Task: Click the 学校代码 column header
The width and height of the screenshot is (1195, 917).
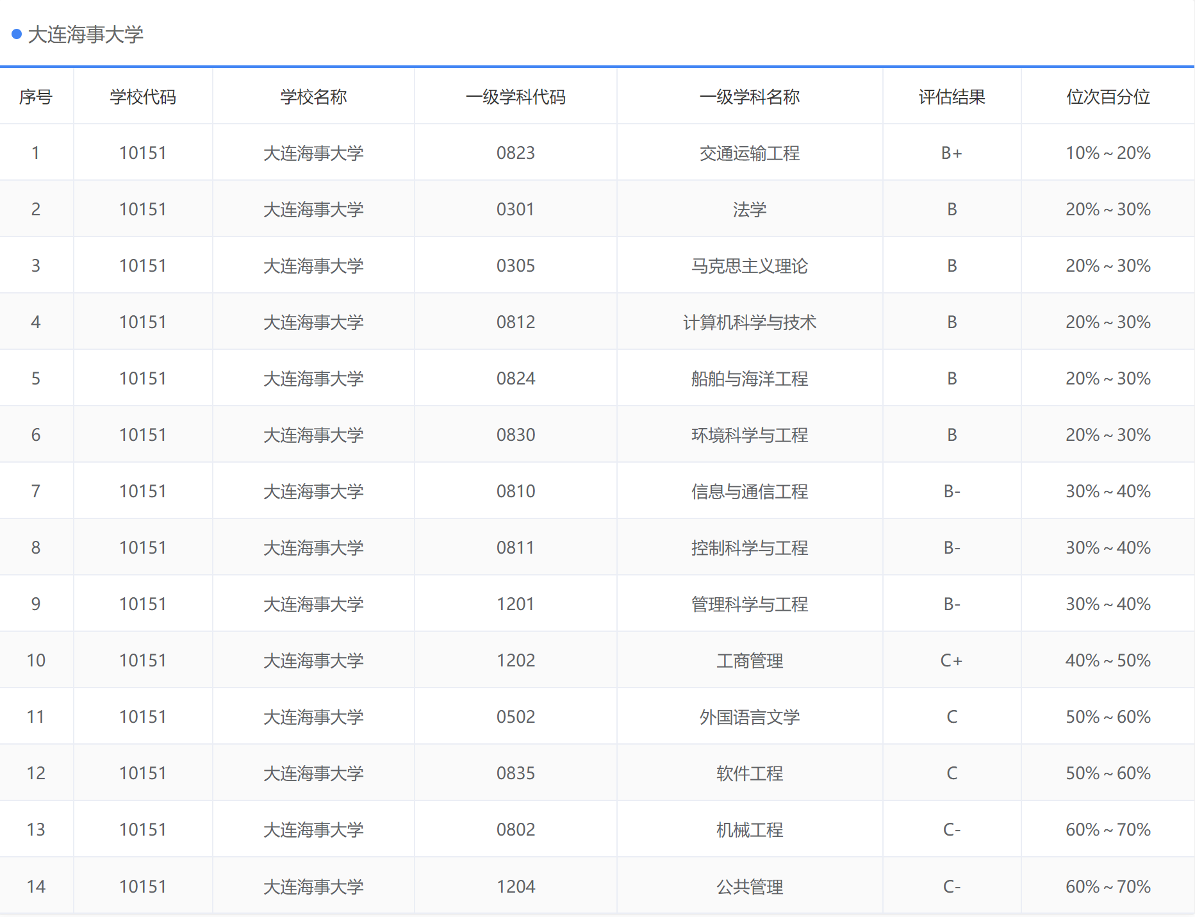Action: [x=142, y=96]
